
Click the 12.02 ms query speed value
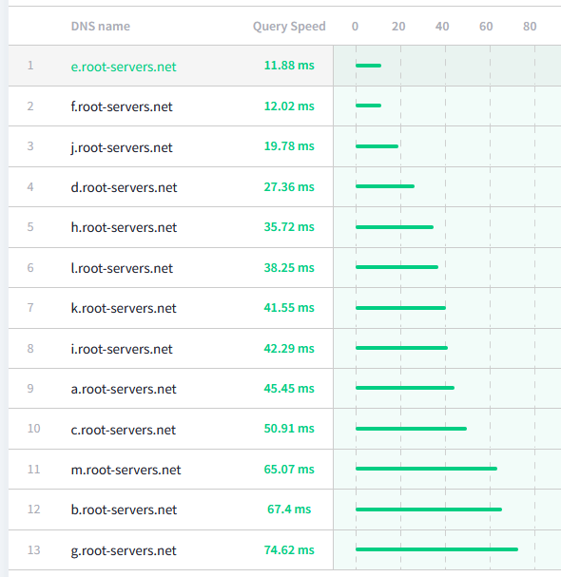(x=289, y=106)
